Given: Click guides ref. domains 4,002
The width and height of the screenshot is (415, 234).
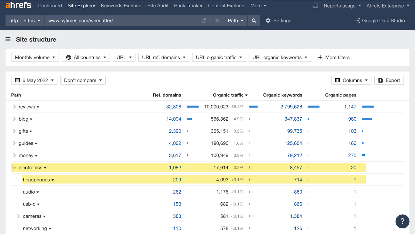Looking at the screenshot, I should (x=175, y=143).
